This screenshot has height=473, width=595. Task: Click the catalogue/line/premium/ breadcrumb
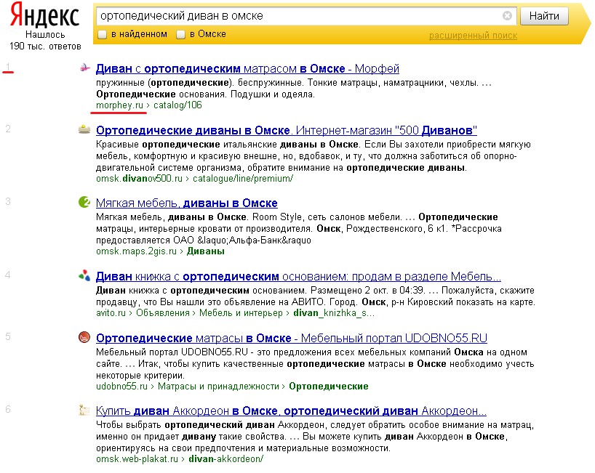tap(243, 179)
